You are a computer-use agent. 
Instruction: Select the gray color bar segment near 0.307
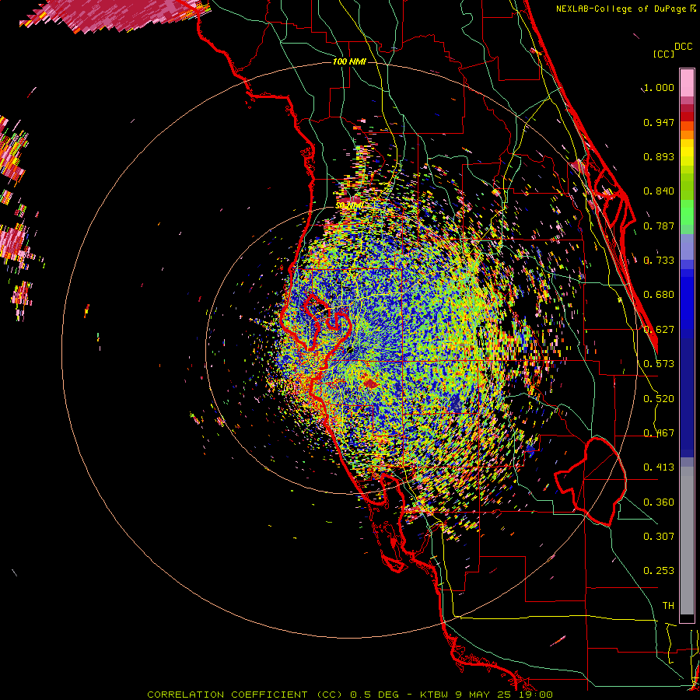687,541
